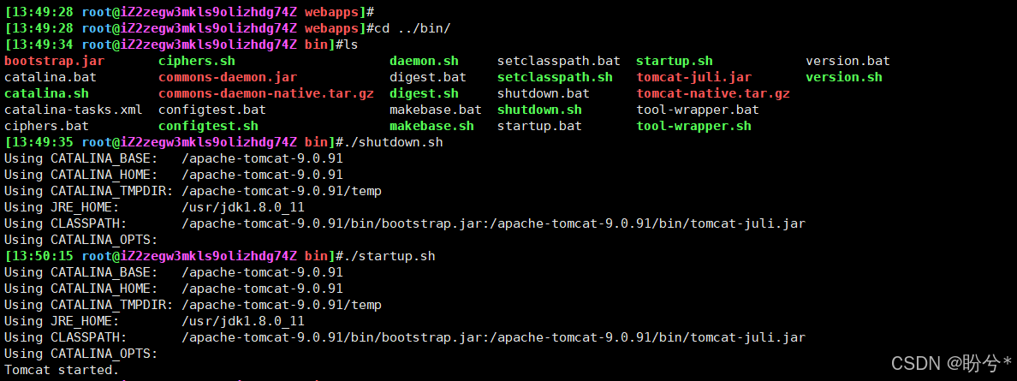The width and height of the screenshot is (1017, 381).
Task: Click the green tool-wrapper.sh entry
Action: [x=694, y=126]
